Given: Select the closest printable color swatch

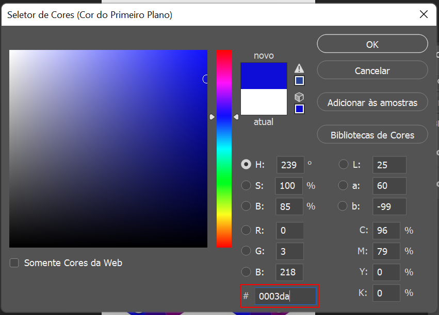Looking at the screenshot, I should (299, 80).
